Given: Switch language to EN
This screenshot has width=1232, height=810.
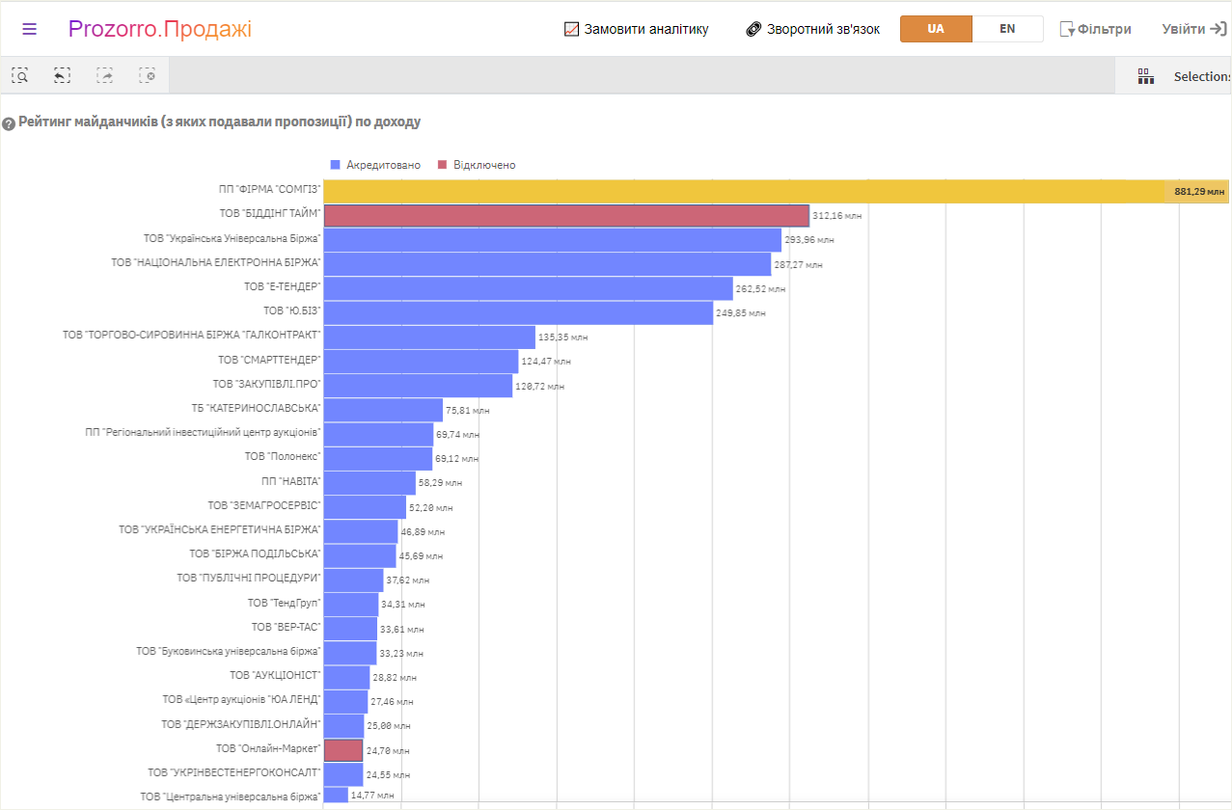Looking at the screenshot, I should click(1007, 29).
